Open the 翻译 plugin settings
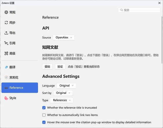Screen dimensions: 163x128 [20, 67]
